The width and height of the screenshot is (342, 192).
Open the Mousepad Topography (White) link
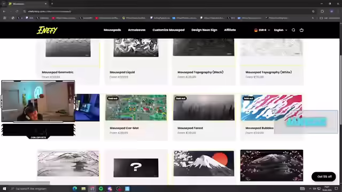(x=268, y=72)
